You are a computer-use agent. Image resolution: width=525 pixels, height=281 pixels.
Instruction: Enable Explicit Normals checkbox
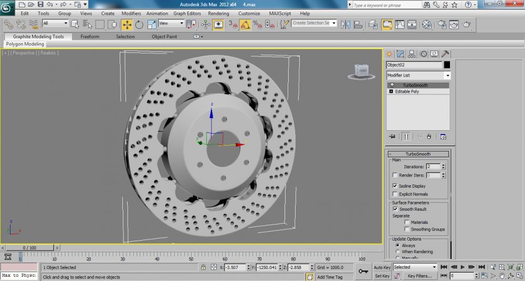395,194
